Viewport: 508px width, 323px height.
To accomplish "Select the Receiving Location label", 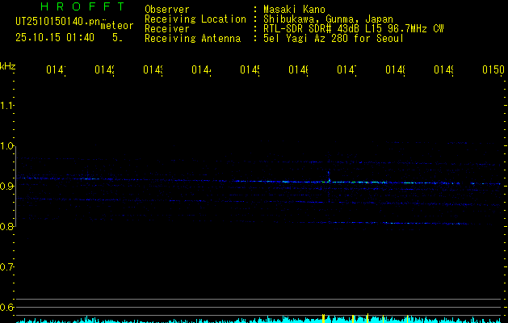I will [x=195, y=19].
